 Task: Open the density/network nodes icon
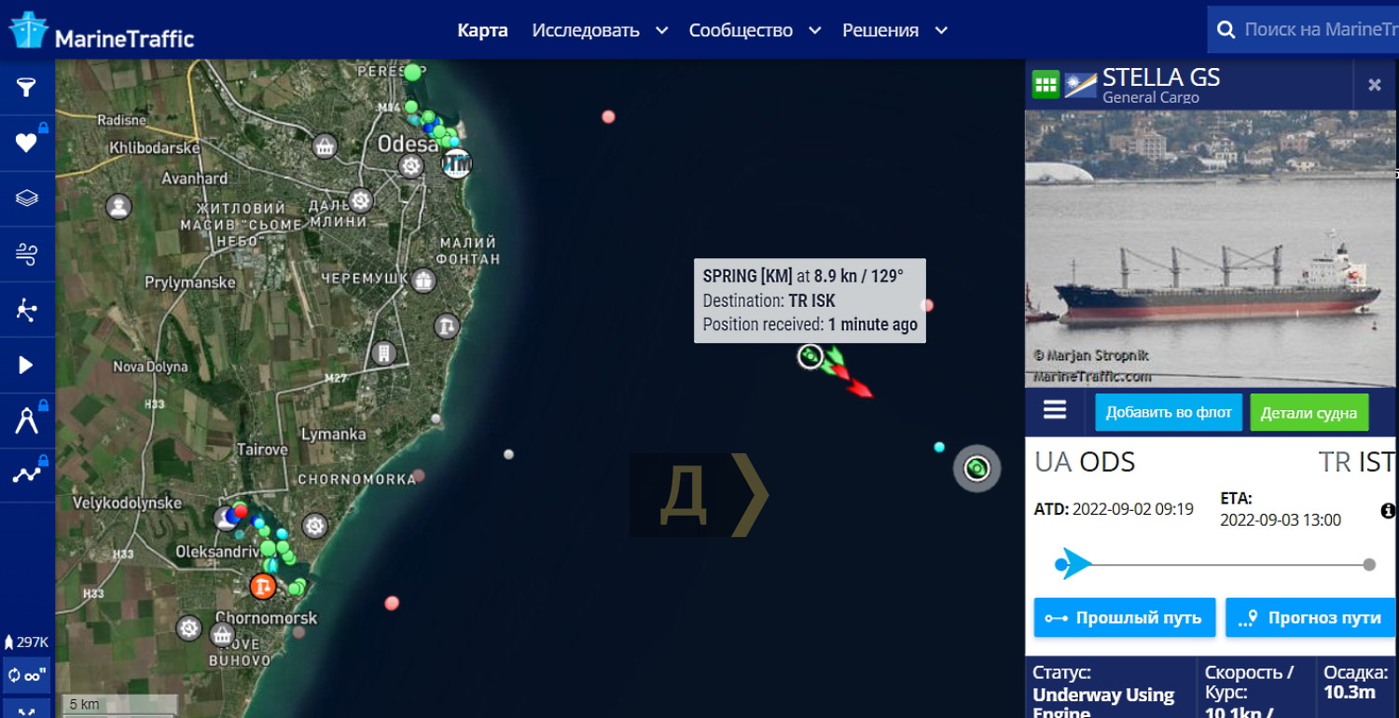pyautogui.click(x=26, y=309)
